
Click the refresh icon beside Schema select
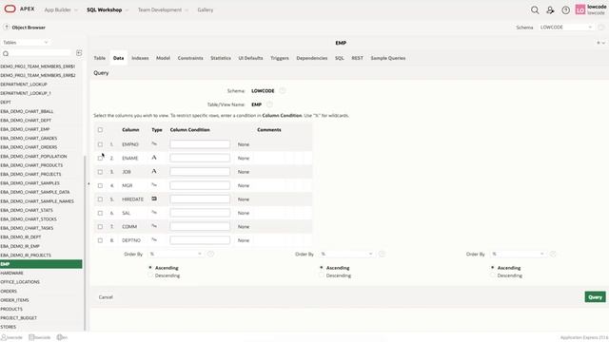[601, 28]
